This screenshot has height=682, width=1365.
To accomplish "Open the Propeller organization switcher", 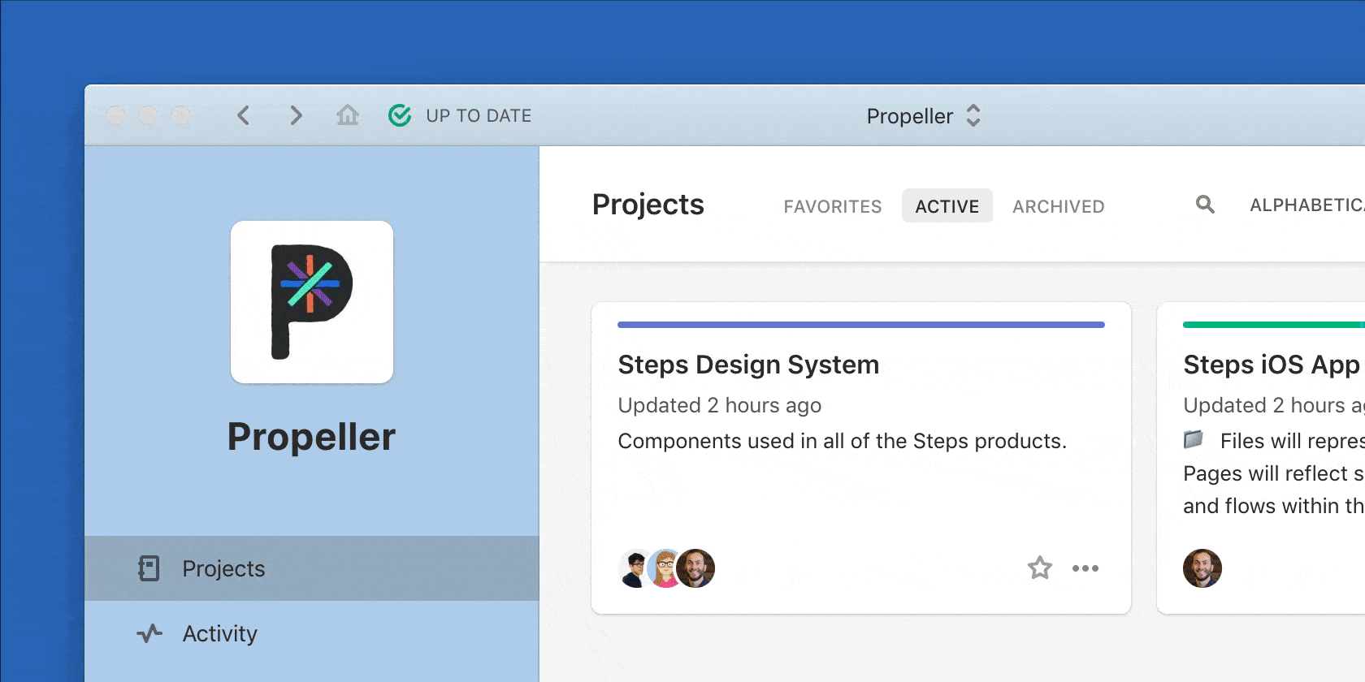I will coord(924,116).
